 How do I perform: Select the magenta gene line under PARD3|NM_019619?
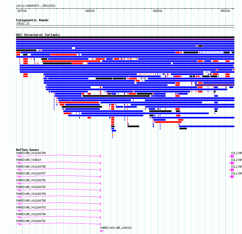click(58, 163)
